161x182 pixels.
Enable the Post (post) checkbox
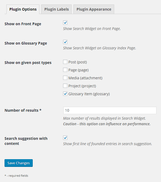click(x=65, y=62)
